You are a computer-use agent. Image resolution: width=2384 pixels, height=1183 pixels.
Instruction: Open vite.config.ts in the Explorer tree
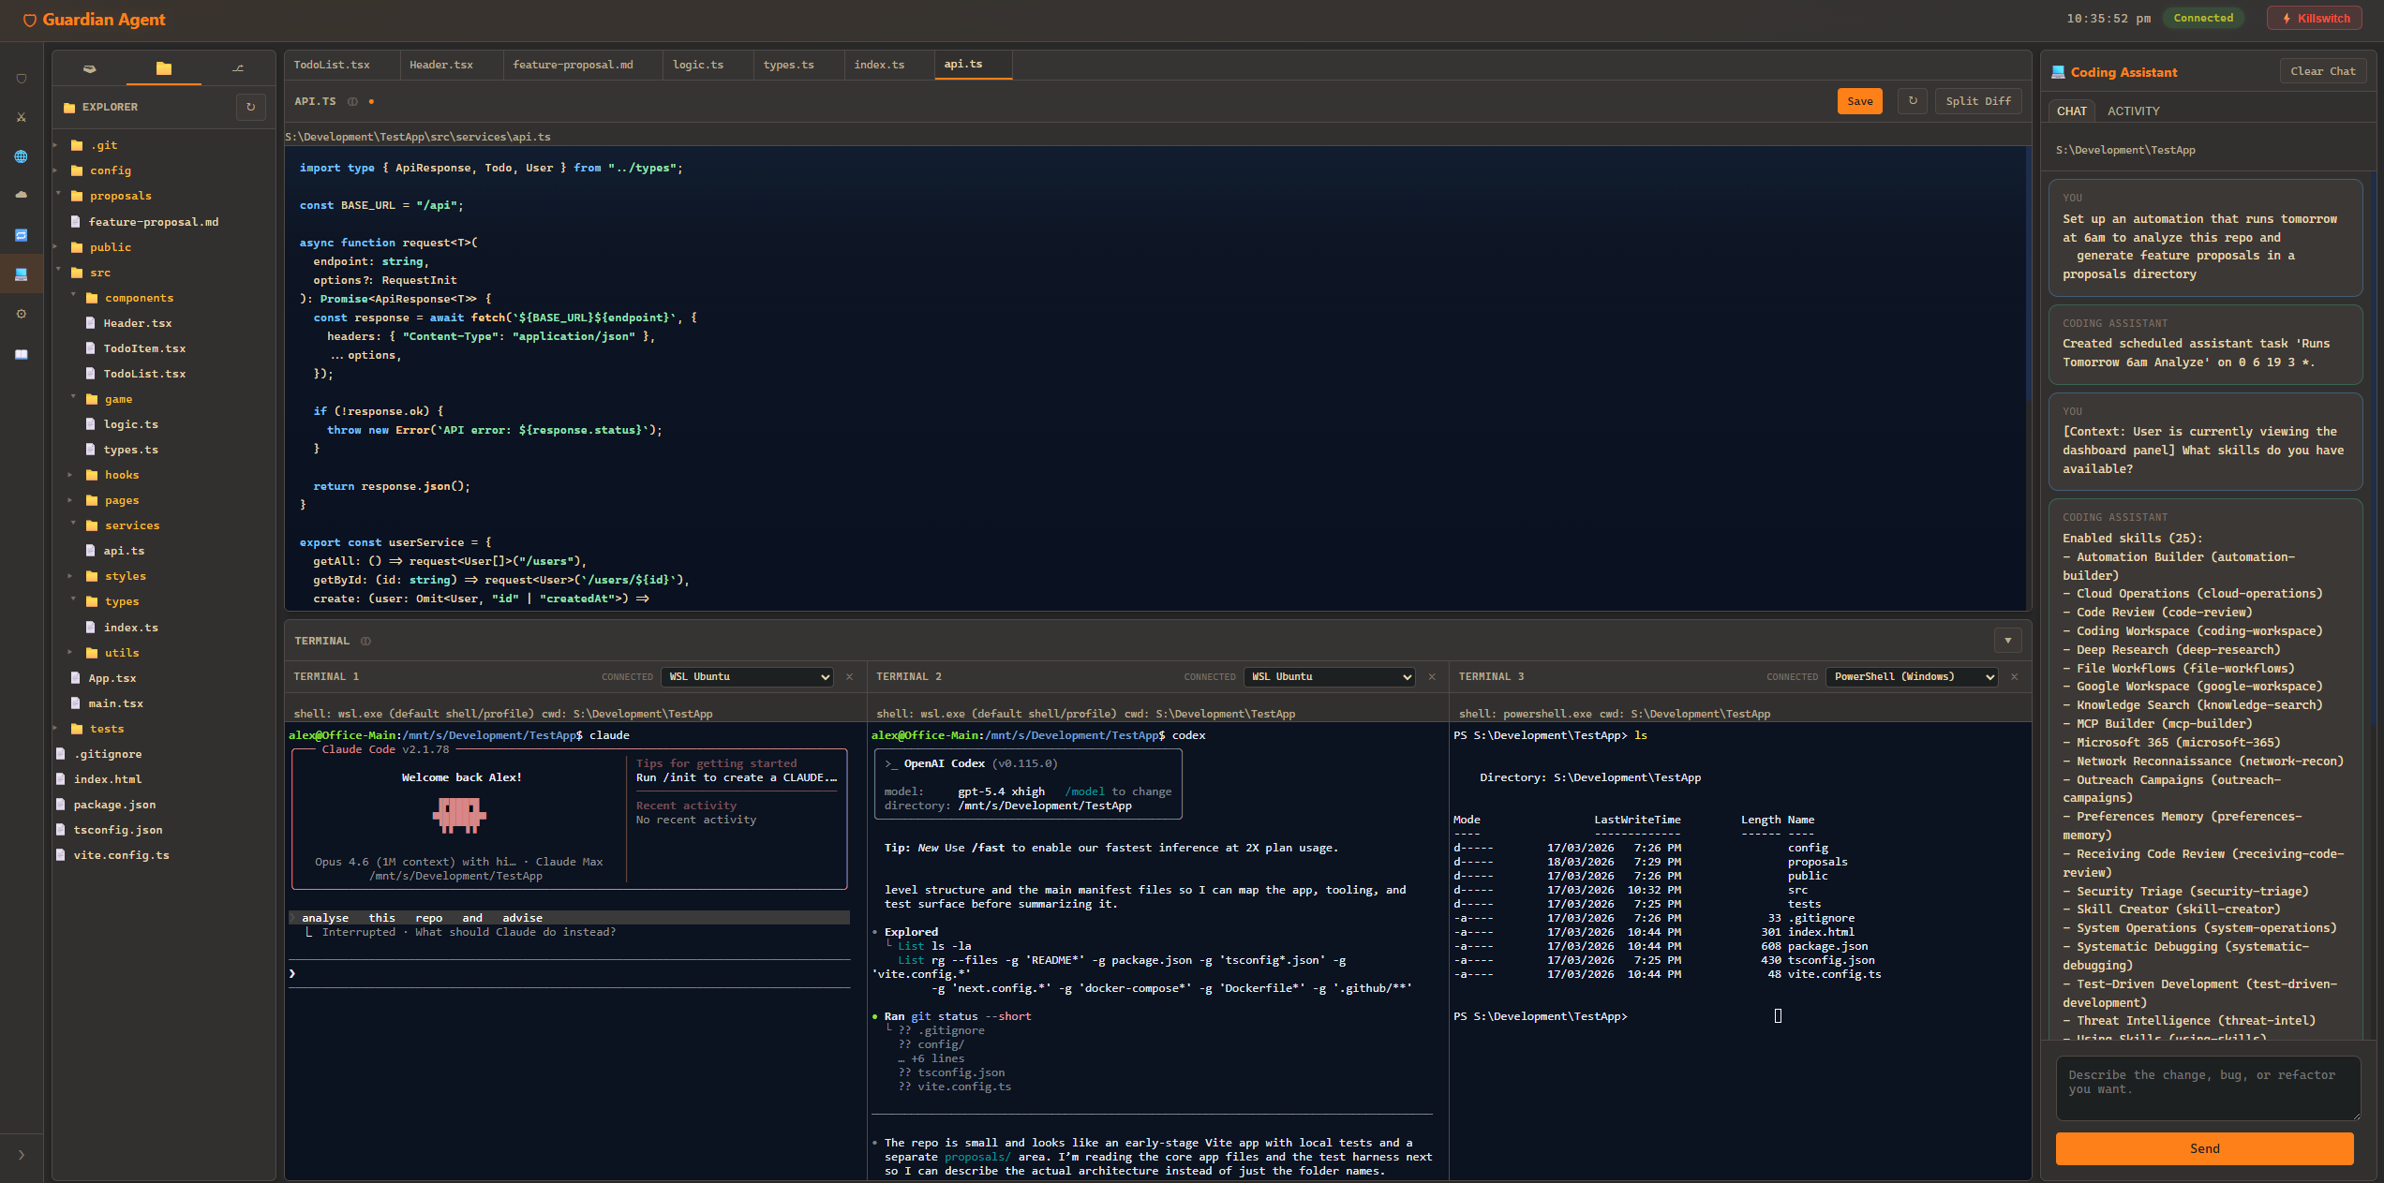point(121,855)
